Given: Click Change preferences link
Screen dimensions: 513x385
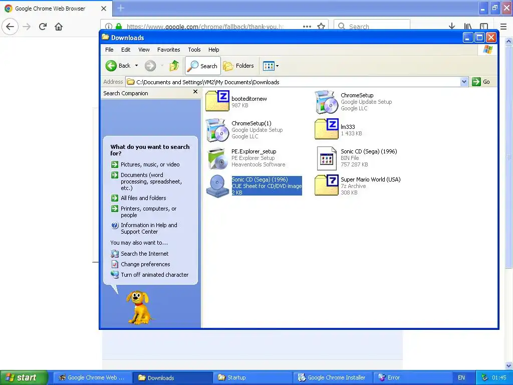Looking at the screenshot, I should pyautogui.click(x=145, y=264).
